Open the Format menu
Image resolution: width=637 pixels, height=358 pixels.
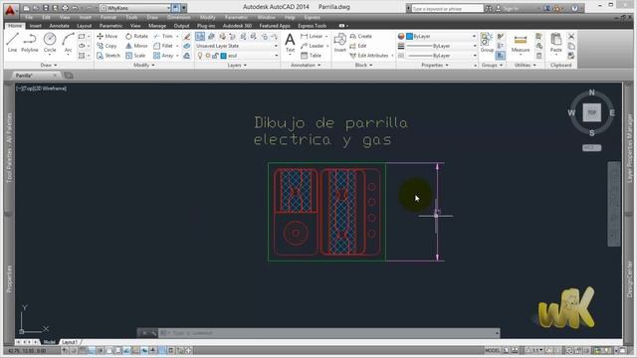coord(108,18)
